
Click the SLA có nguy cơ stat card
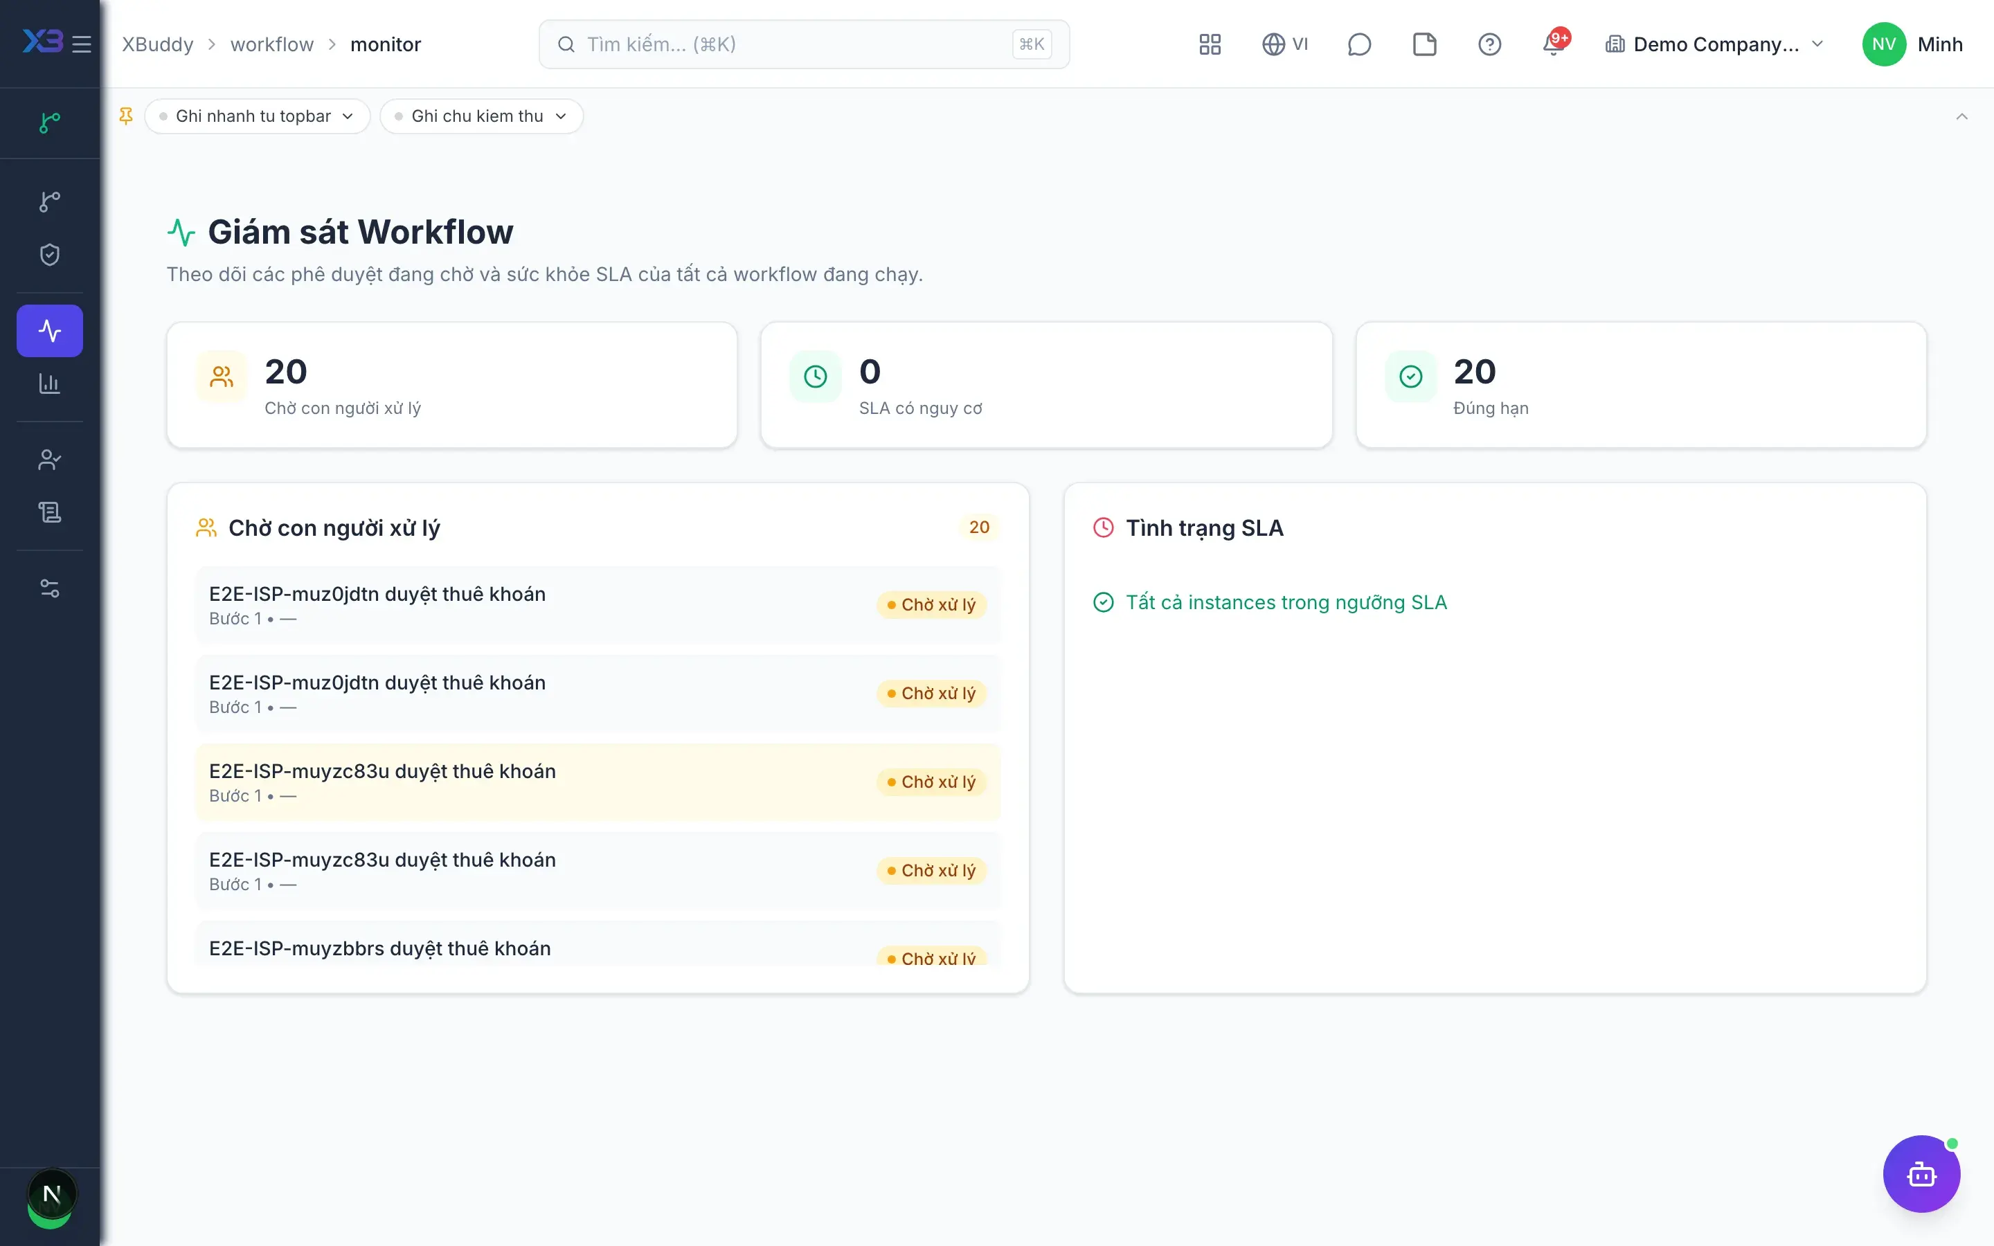[1046, 385]
